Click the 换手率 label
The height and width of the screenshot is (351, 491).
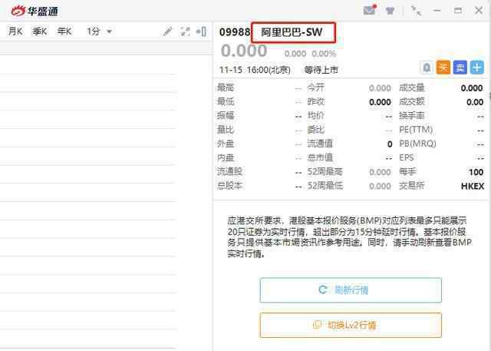(412, 116)
